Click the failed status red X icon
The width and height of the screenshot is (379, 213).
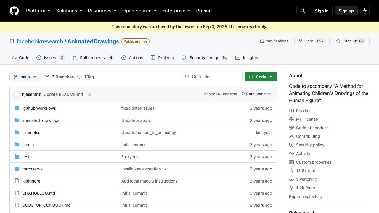(89, 94)
